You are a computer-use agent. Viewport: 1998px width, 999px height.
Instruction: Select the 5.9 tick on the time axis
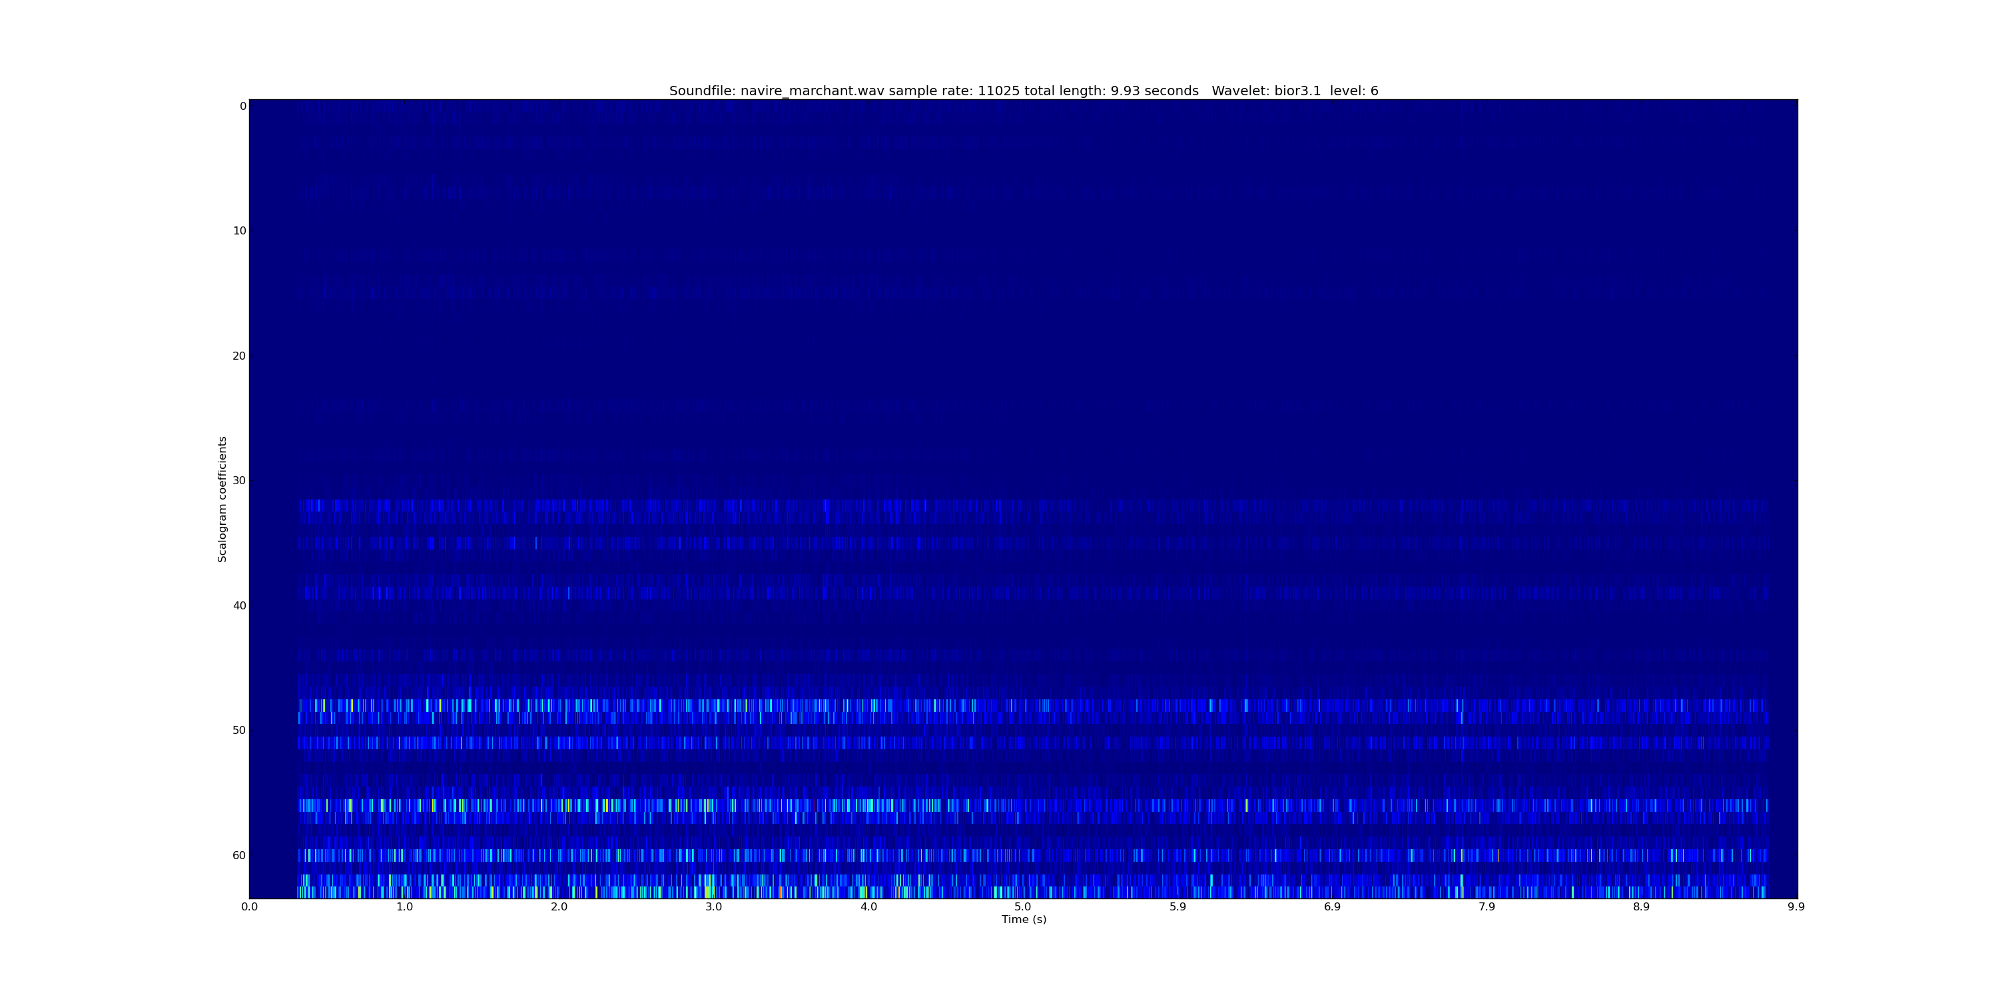pos(1177,906)
